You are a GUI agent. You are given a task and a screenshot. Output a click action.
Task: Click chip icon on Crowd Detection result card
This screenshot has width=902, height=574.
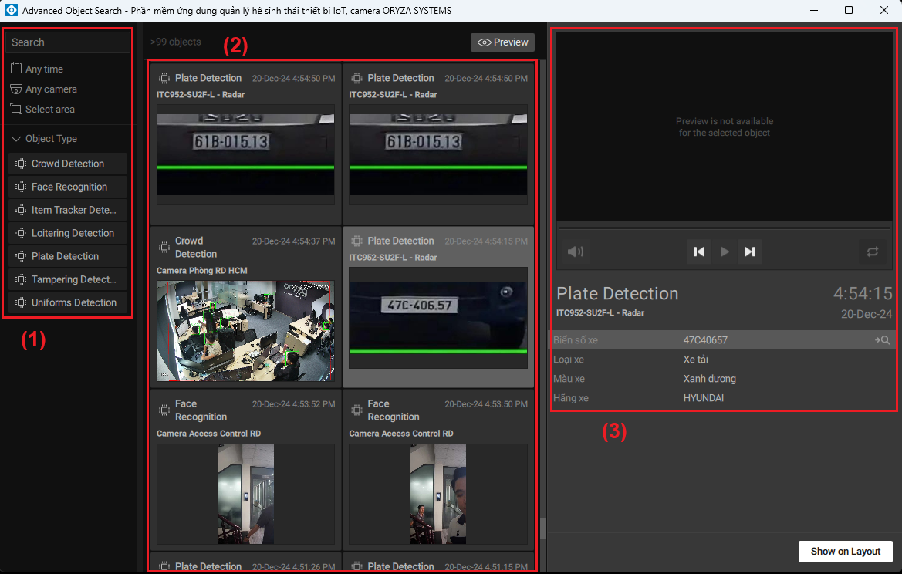(164, 248)
